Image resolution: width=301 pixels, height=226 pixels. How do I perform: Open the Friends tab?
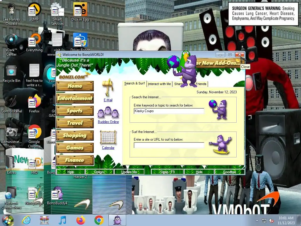coord(201,84)
